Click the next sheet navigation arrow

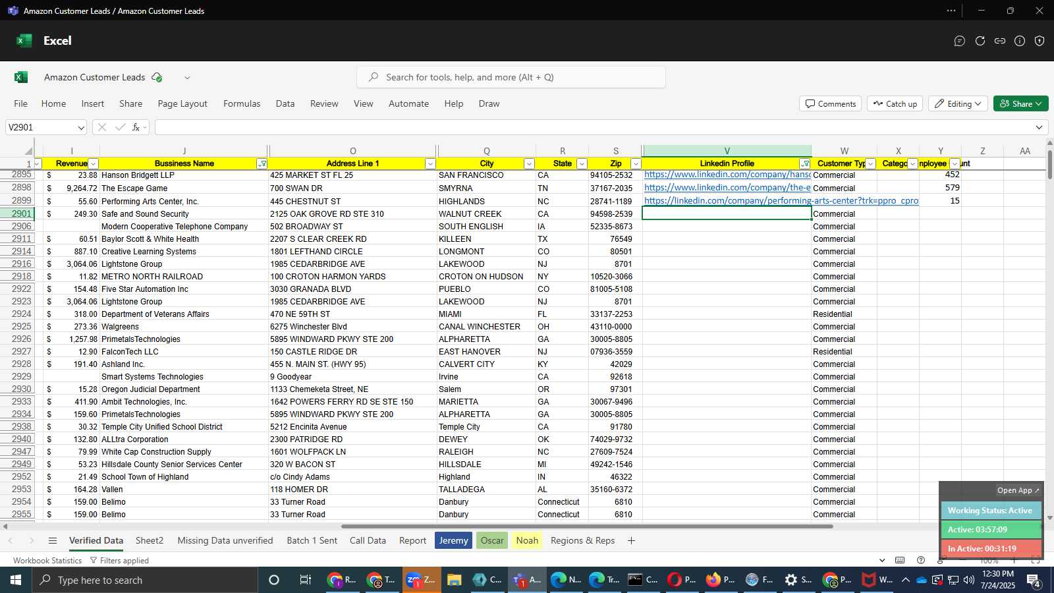click(32, 540)
